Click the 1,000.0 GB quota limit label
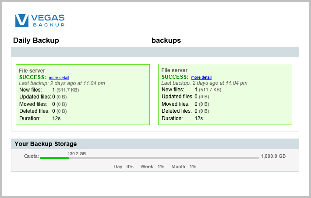311x198 pixels. (273, 156)
